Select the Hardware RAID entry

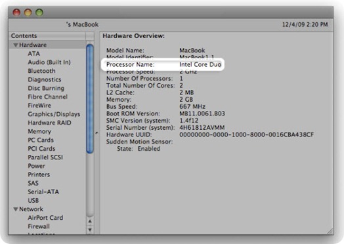coord(49,123)
